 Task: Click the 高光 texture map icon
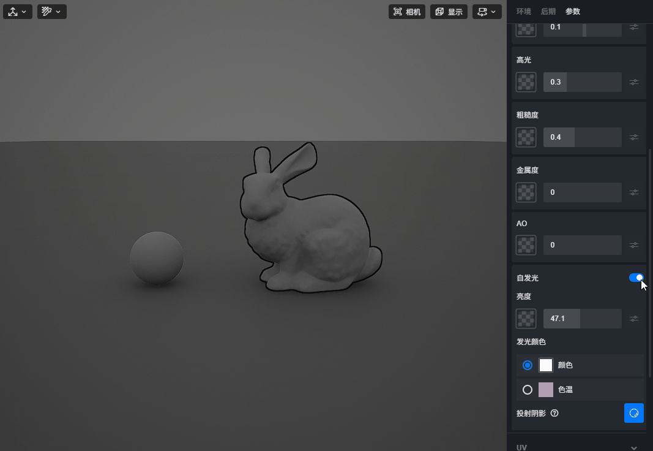(526, 82)
